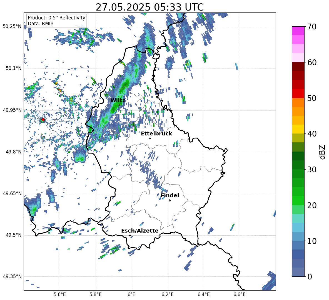329x300 pixels.
Task: Click the 5.8°E longitude label
Action: (96, 294)
